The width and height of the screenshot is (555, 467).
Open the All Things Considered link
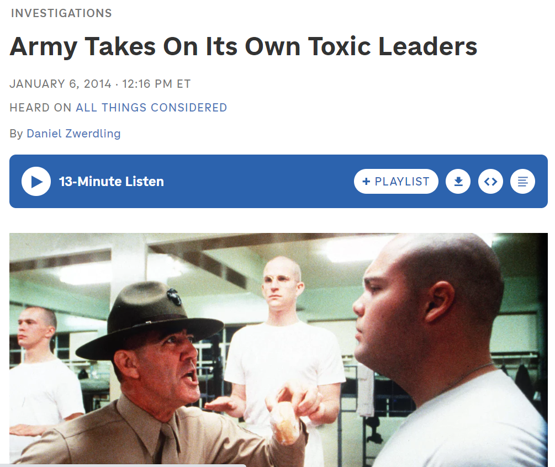click(x=151, y=108)
